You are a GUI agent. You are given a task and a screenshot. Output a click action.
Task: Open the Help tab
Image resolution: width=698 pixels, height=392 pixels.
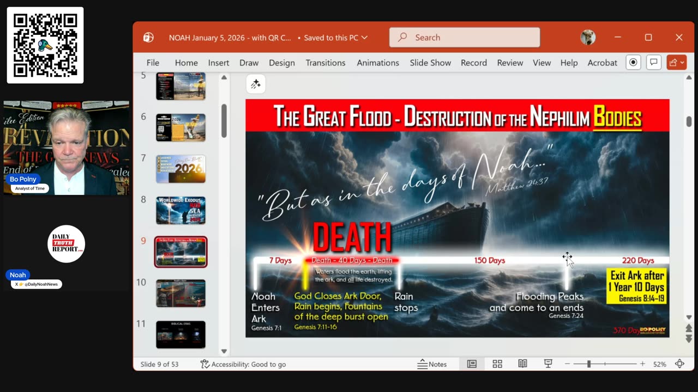coord(569,63)
